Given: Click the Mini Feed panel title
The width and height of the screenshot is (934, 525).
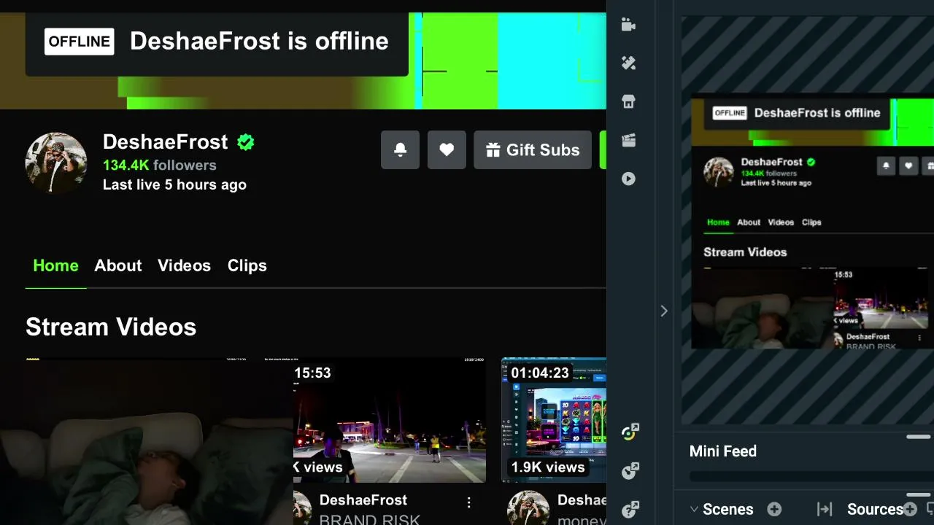Looking at the screenshot, I should (723, 451).
